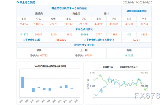The width and height of the screenshot is (168, 105).
Task: Click the change value 3832
Action: 144,35
